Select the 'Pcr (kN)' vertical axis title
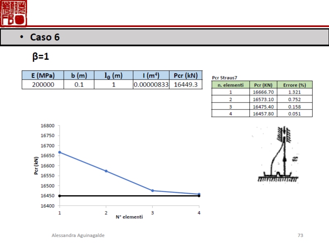The width and height of the screenshot is (329, 246). (36, 166)
